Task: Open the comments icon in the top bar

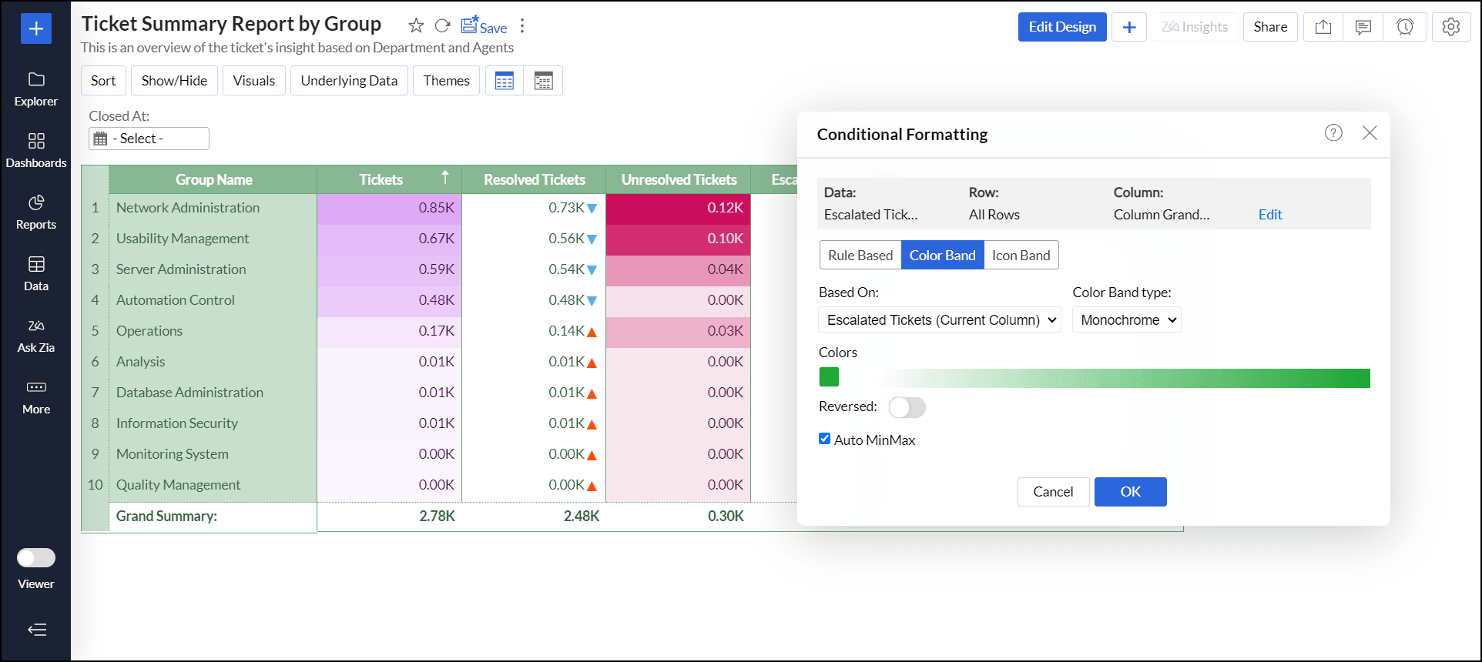Action: (1363, 27)
